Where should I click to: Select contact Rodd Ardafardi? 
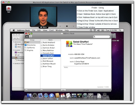[x=50, y=43]
